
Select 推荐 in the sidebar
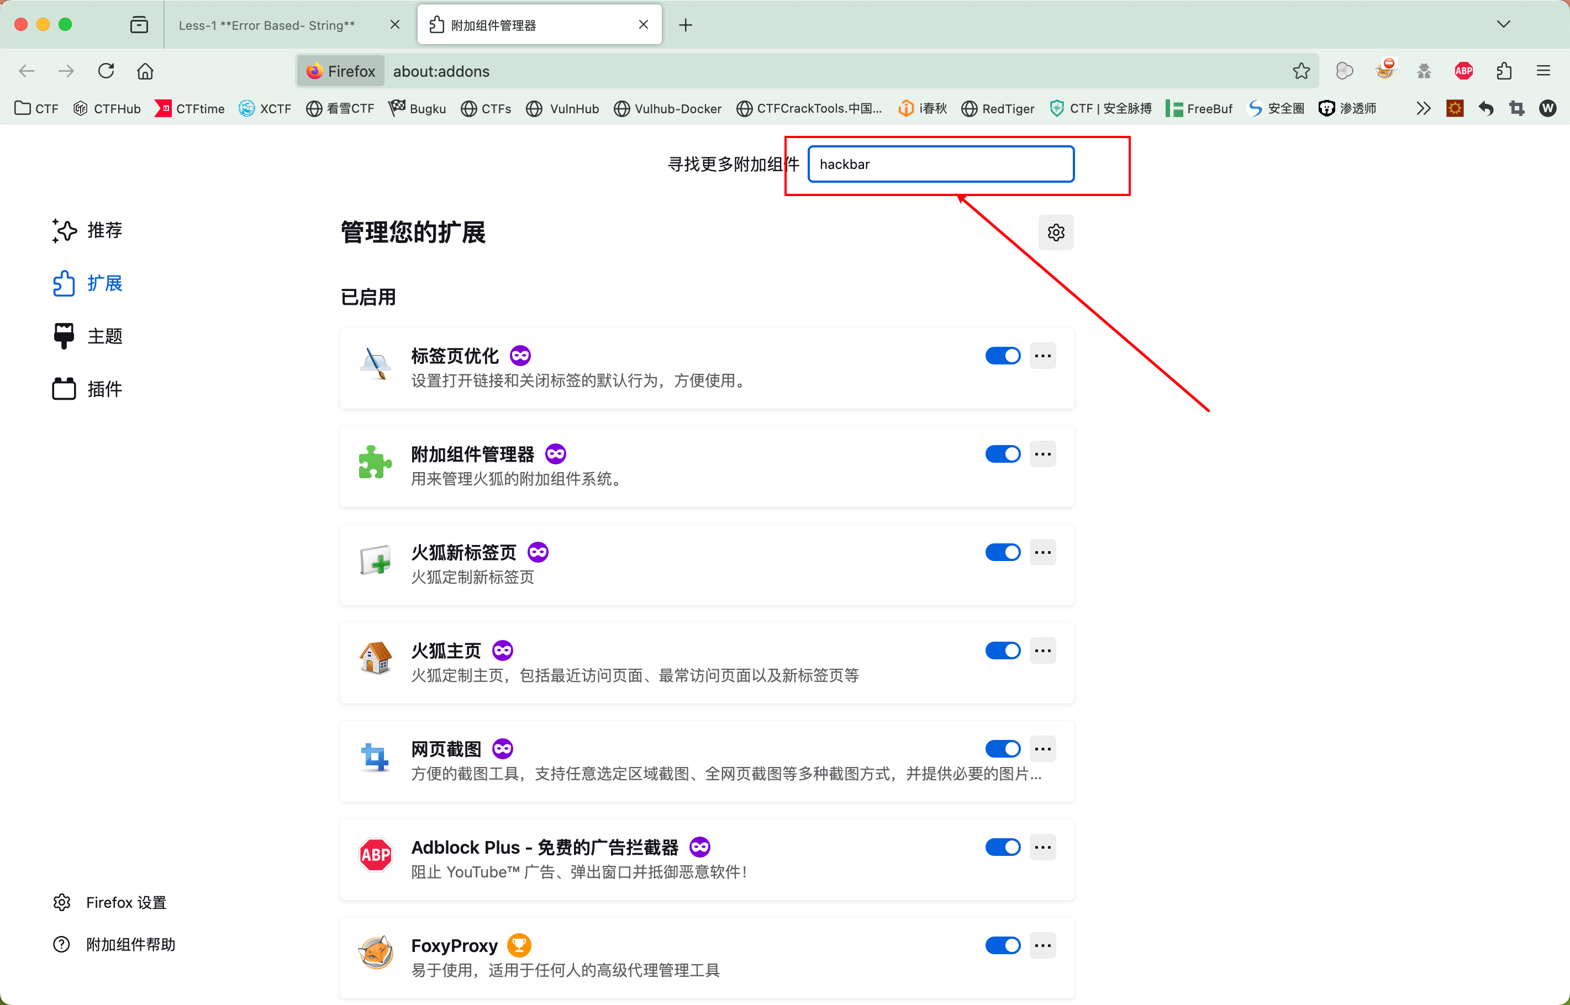87,230
